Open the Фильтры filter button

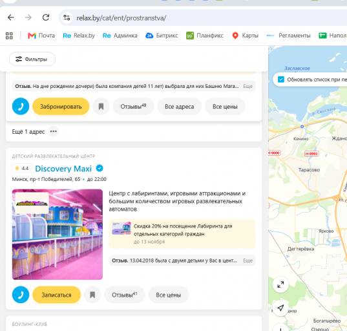[32, 59]
